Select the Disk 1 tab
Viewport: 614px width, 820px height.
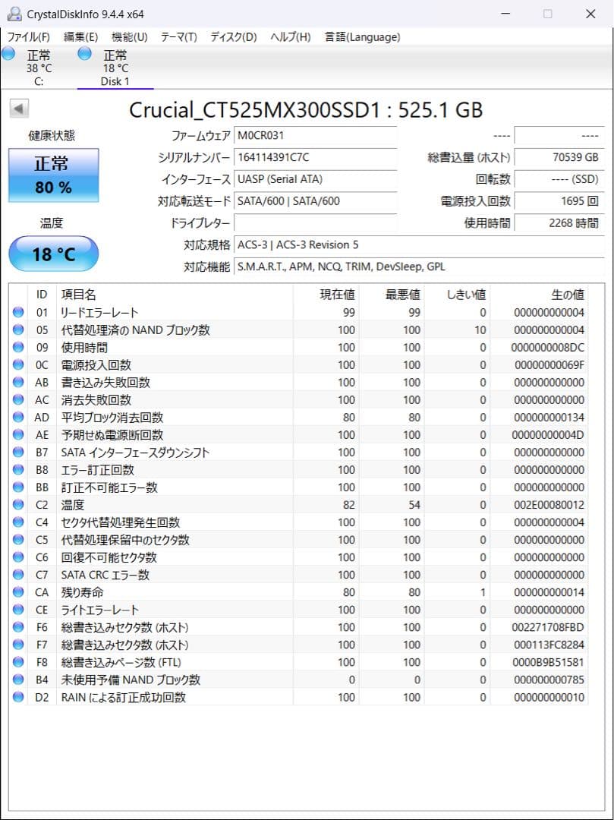115,68
